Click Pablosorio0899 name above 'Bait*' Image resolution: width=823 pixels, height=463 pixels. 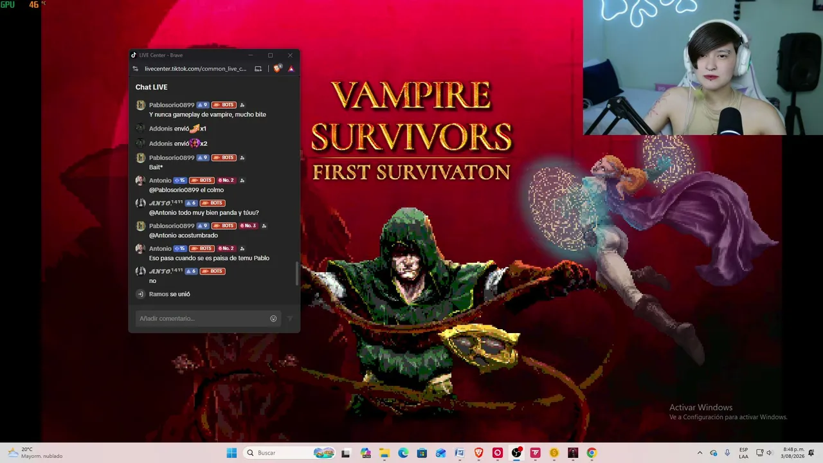point(172,158)
